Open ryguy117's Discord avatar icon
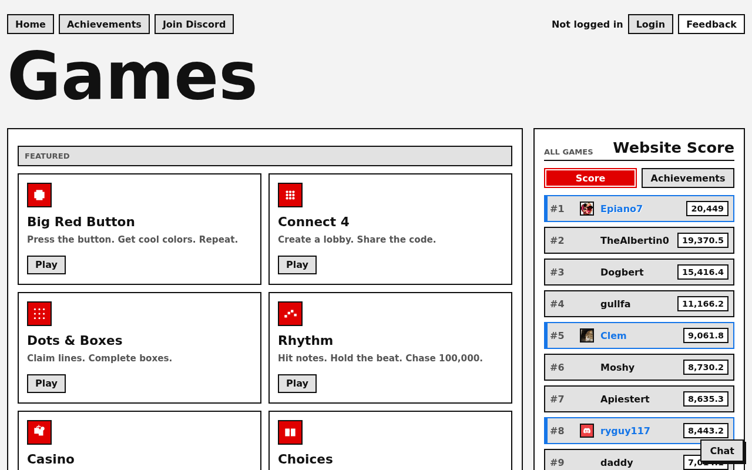 [587, 431]
